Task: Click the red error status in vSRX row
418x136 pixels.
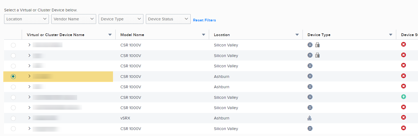Action: coord(404,117)
